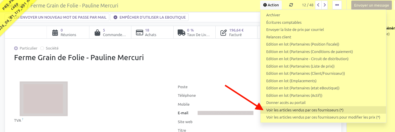Open the Taux de livraison stat button

click(x=194, y=32)
